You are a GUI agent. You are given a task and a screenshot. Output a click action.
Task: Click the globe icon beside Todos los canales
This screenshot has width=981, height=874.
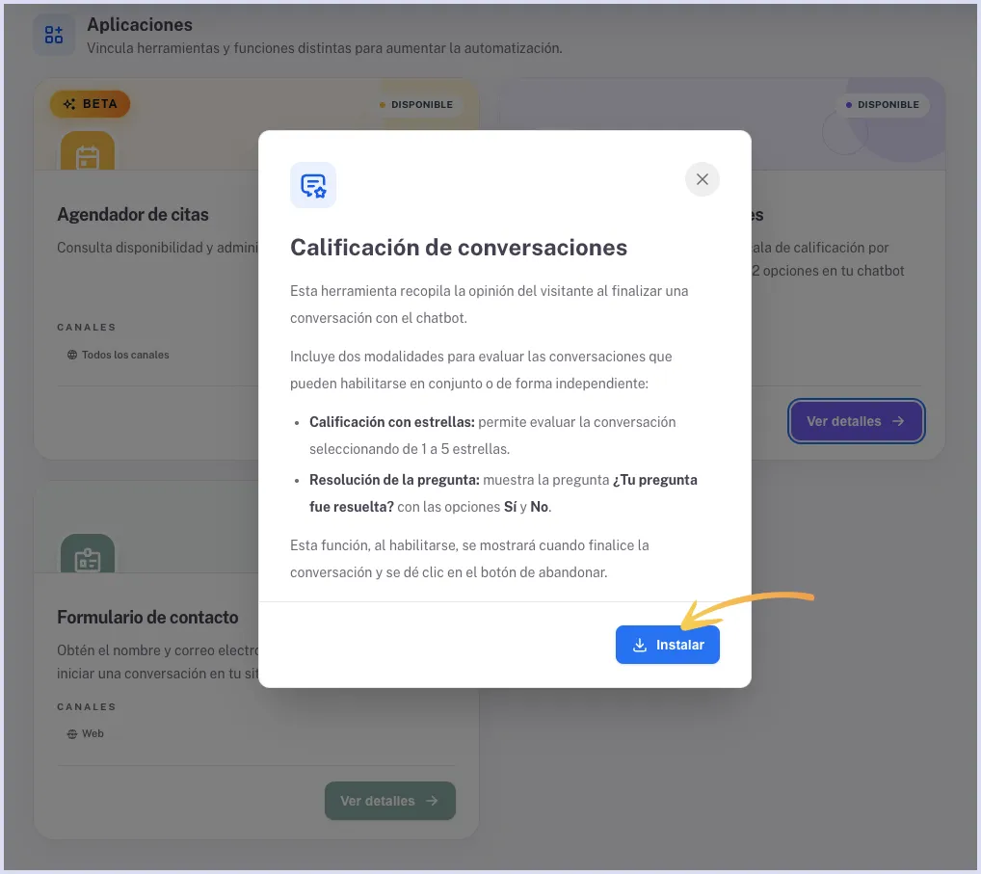click(72, 355)
